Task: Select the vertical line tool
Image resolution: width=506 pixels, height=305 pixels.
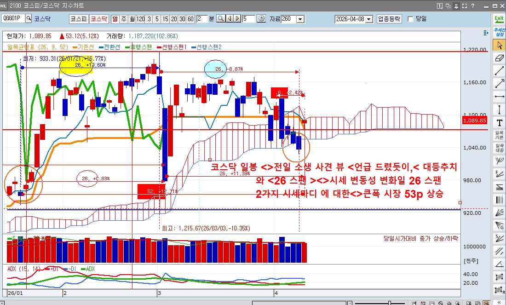Action: 499,109
